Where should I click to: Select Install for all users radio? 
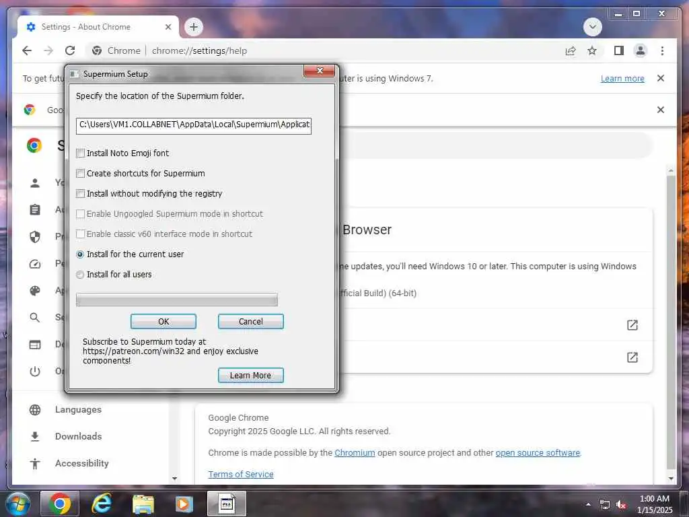coord(80,275)
